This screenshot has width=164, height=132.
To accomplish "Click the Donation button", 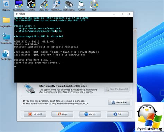I will (x=119, y=102).
